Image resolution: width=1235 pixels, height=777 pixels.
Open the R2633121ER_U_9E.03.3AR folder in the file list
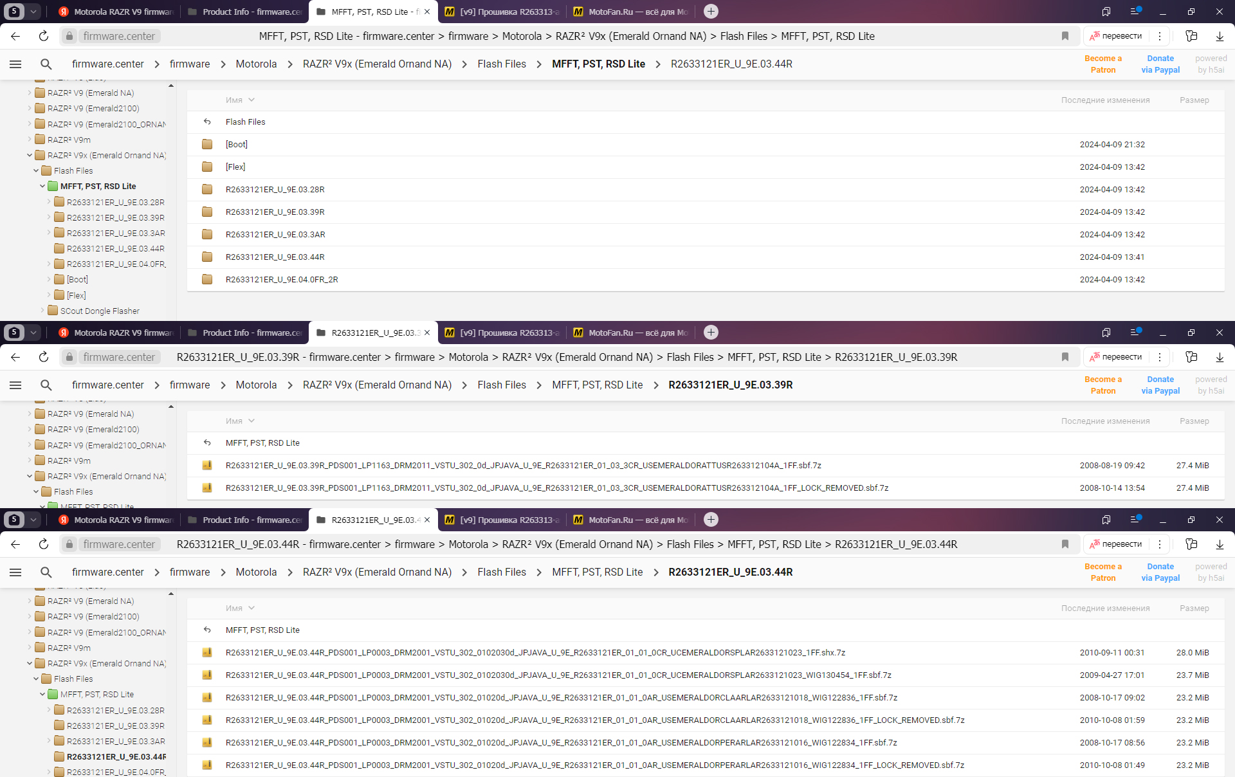(x=706, y=234)
